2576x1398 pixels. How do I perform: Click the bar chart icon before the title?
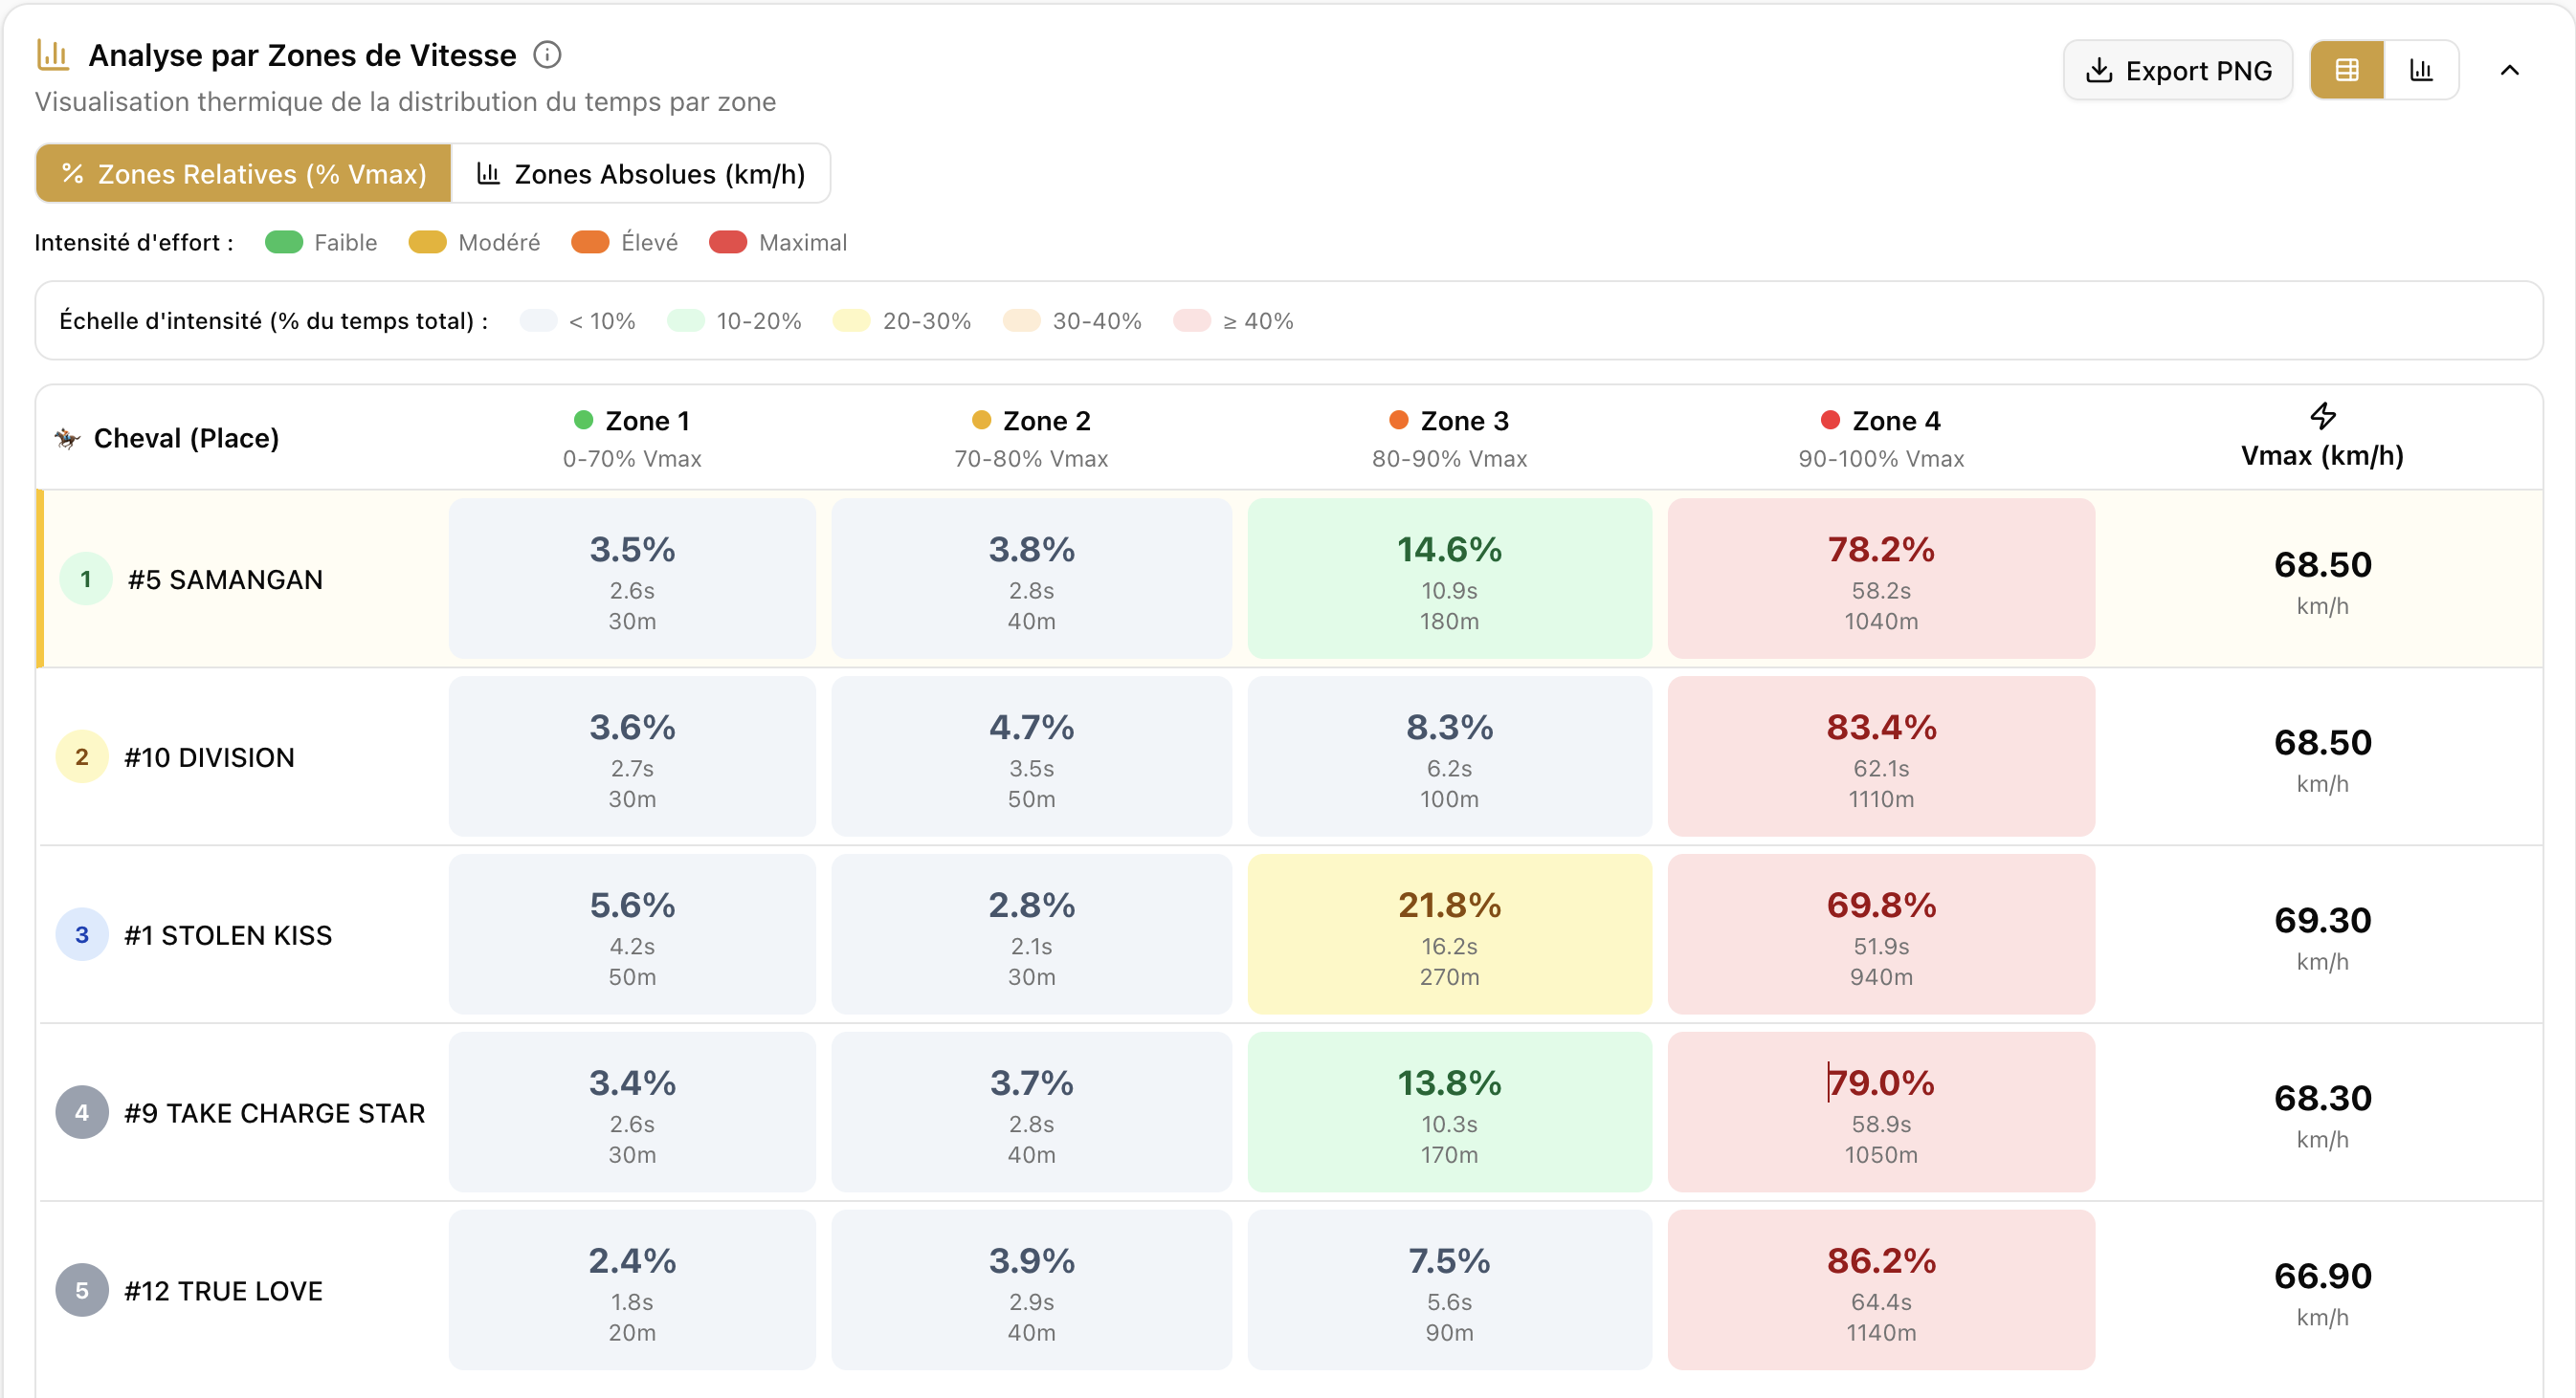click(x=53, y=55)
